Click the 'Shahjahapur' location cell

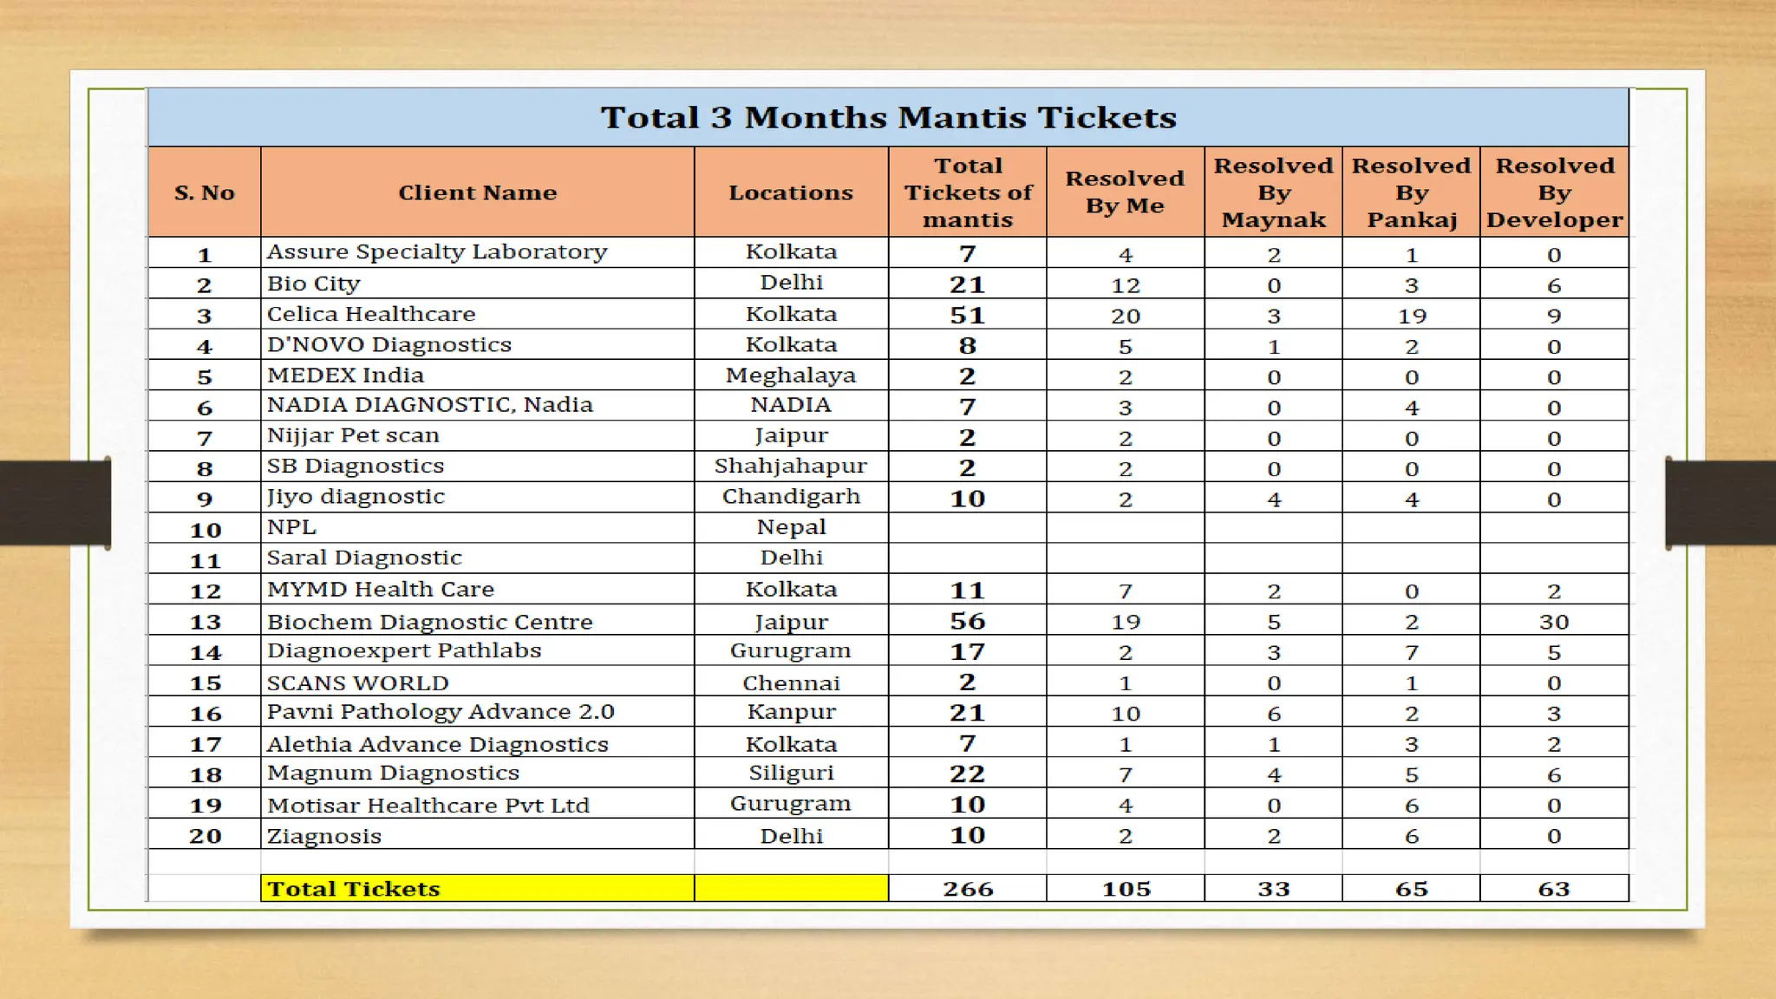point(791,467)
